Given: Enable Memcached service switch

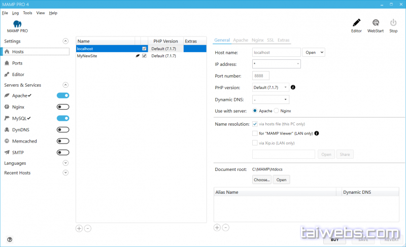Looking at the screenshot, I should [63, 141].
